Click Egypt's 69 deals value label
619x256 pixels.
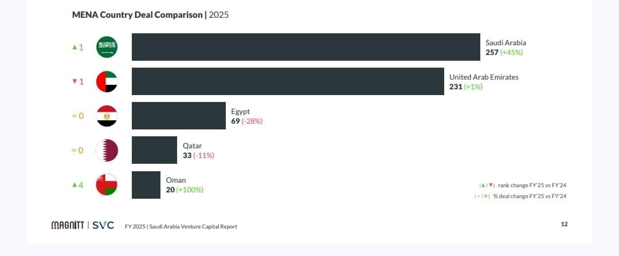pos(236,121)
